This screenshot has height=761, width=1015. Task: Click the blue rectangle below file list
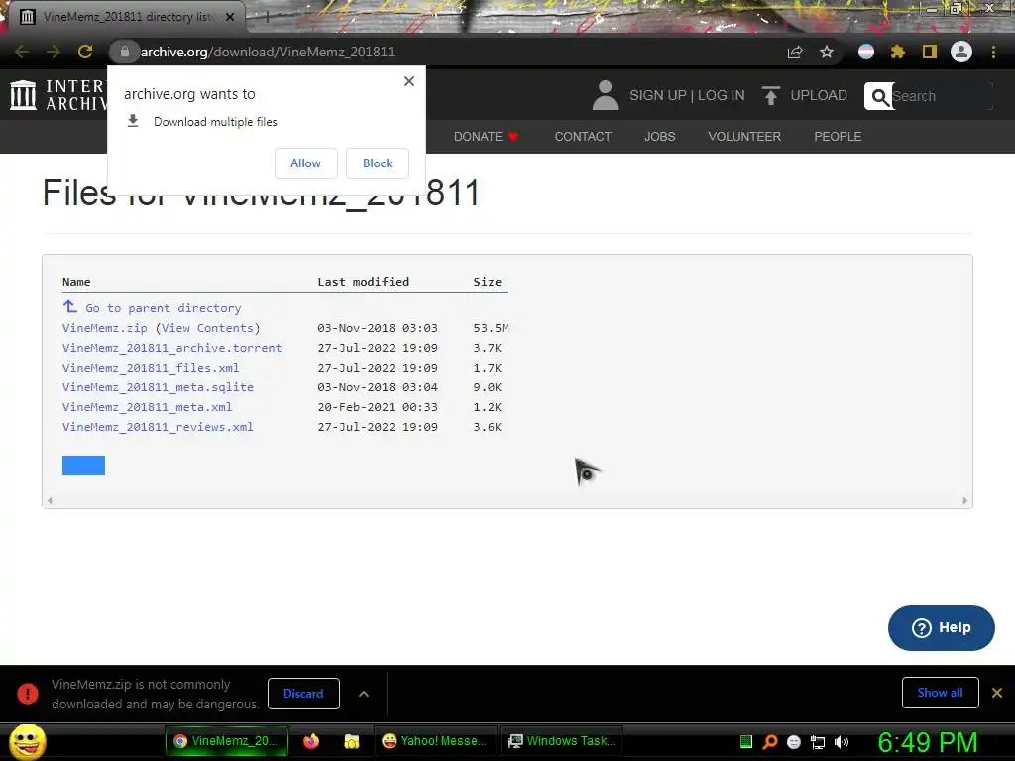click(x=83, y=466)
